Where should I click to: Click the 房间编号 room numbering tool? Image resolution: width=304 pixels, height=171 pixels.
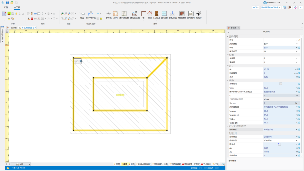click(x=191, y=14)
